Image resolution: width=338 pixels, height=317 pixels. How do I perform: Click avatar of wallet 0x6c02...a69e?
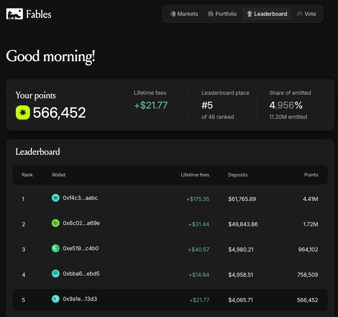tap(56, 223)
